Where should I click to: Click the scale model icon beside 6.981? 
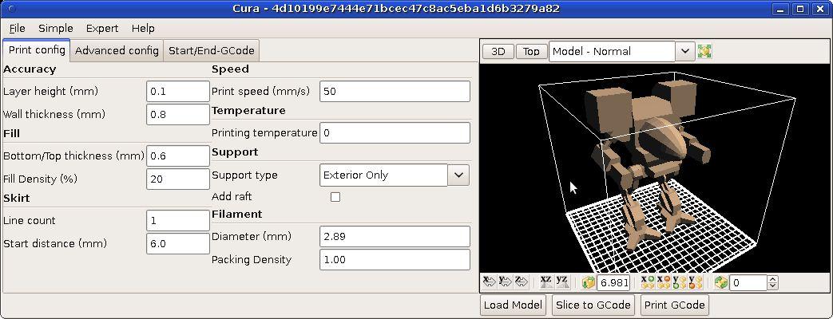(x=588, y=282)
